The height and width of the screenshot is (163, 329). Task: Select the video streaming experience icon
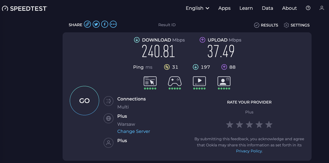pos(199,81)
